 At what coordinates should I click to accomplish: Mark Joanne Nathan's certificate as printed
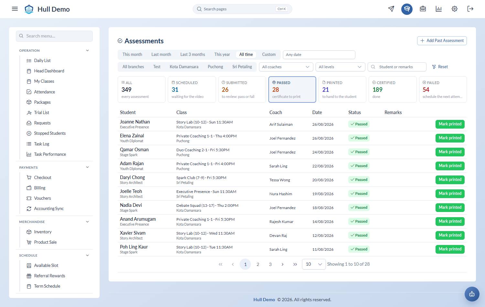point(450,124)
